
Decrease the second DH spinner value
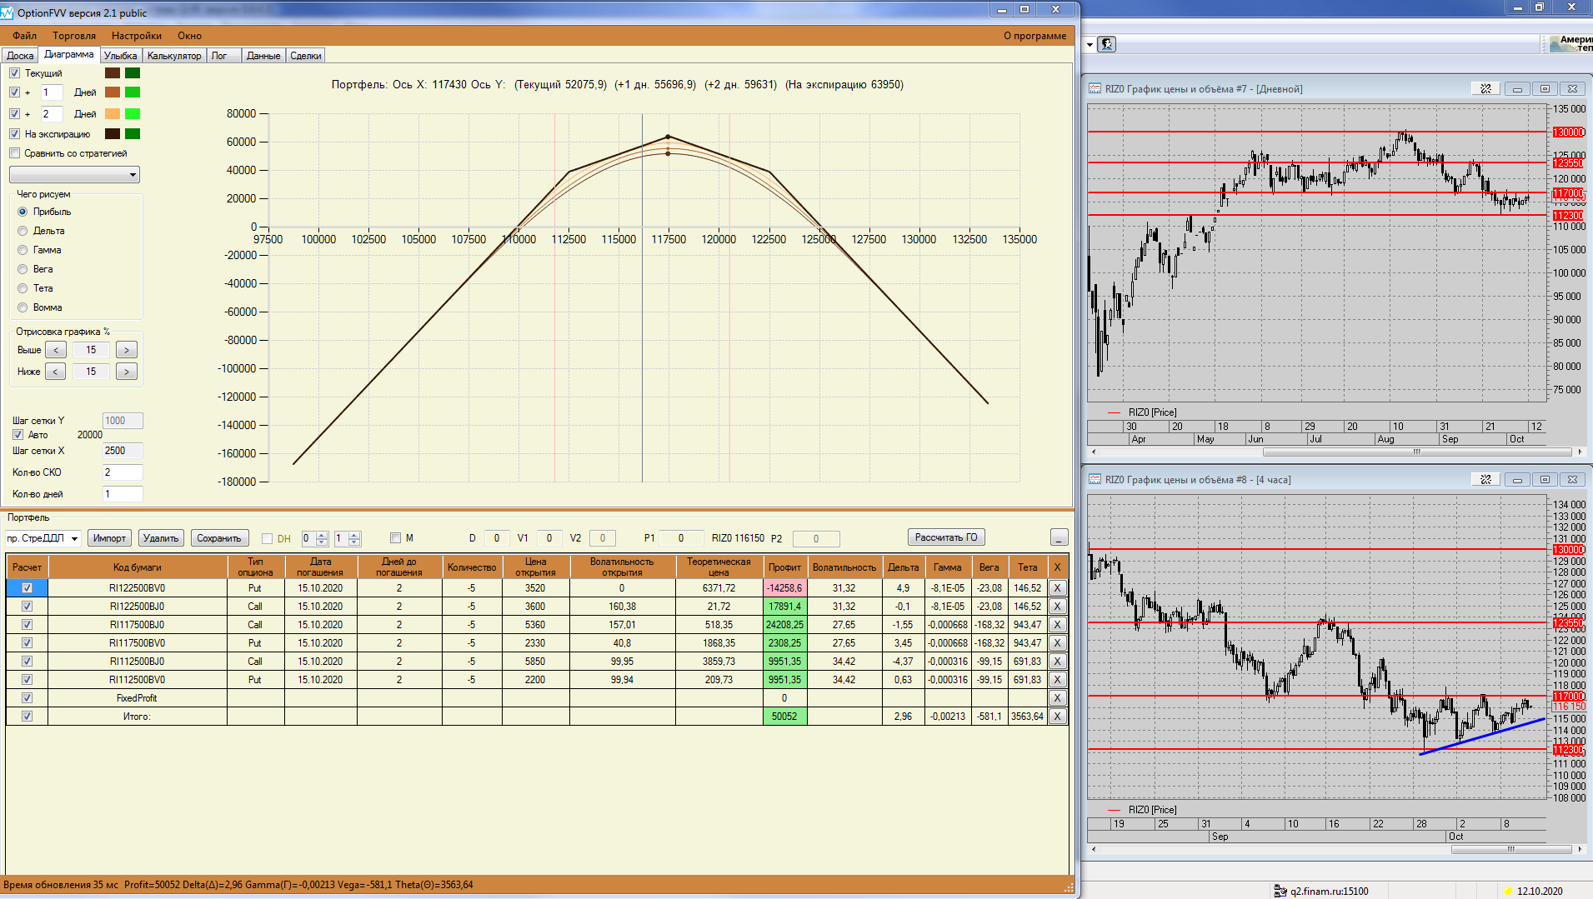point(354,542)
